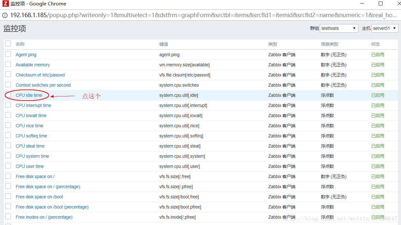Viewport: 401px width, 225px height.
Task: Click the CPU steal time link
Action: (30, 146)
